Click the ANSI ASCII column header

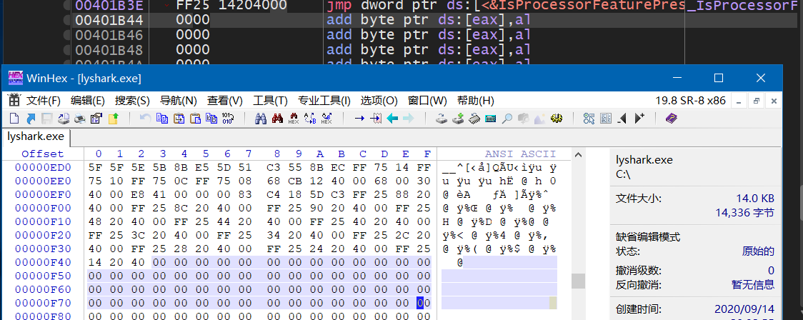tap(520, 154)
